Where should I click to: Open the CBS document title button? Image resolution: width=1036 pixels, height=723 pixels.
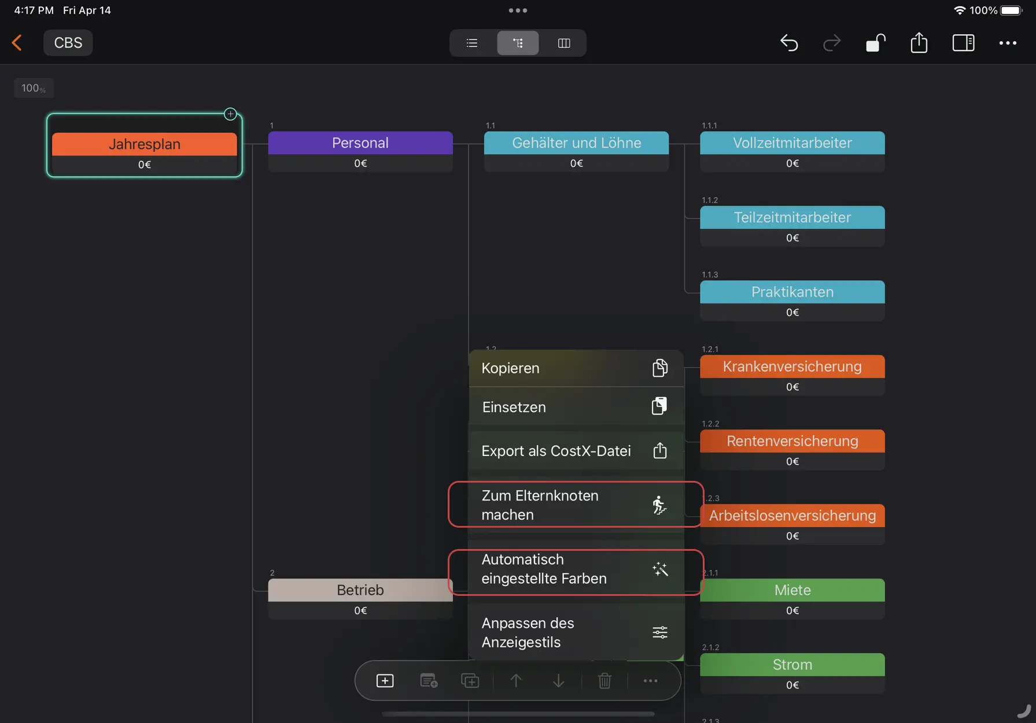[x=68, y=43]
